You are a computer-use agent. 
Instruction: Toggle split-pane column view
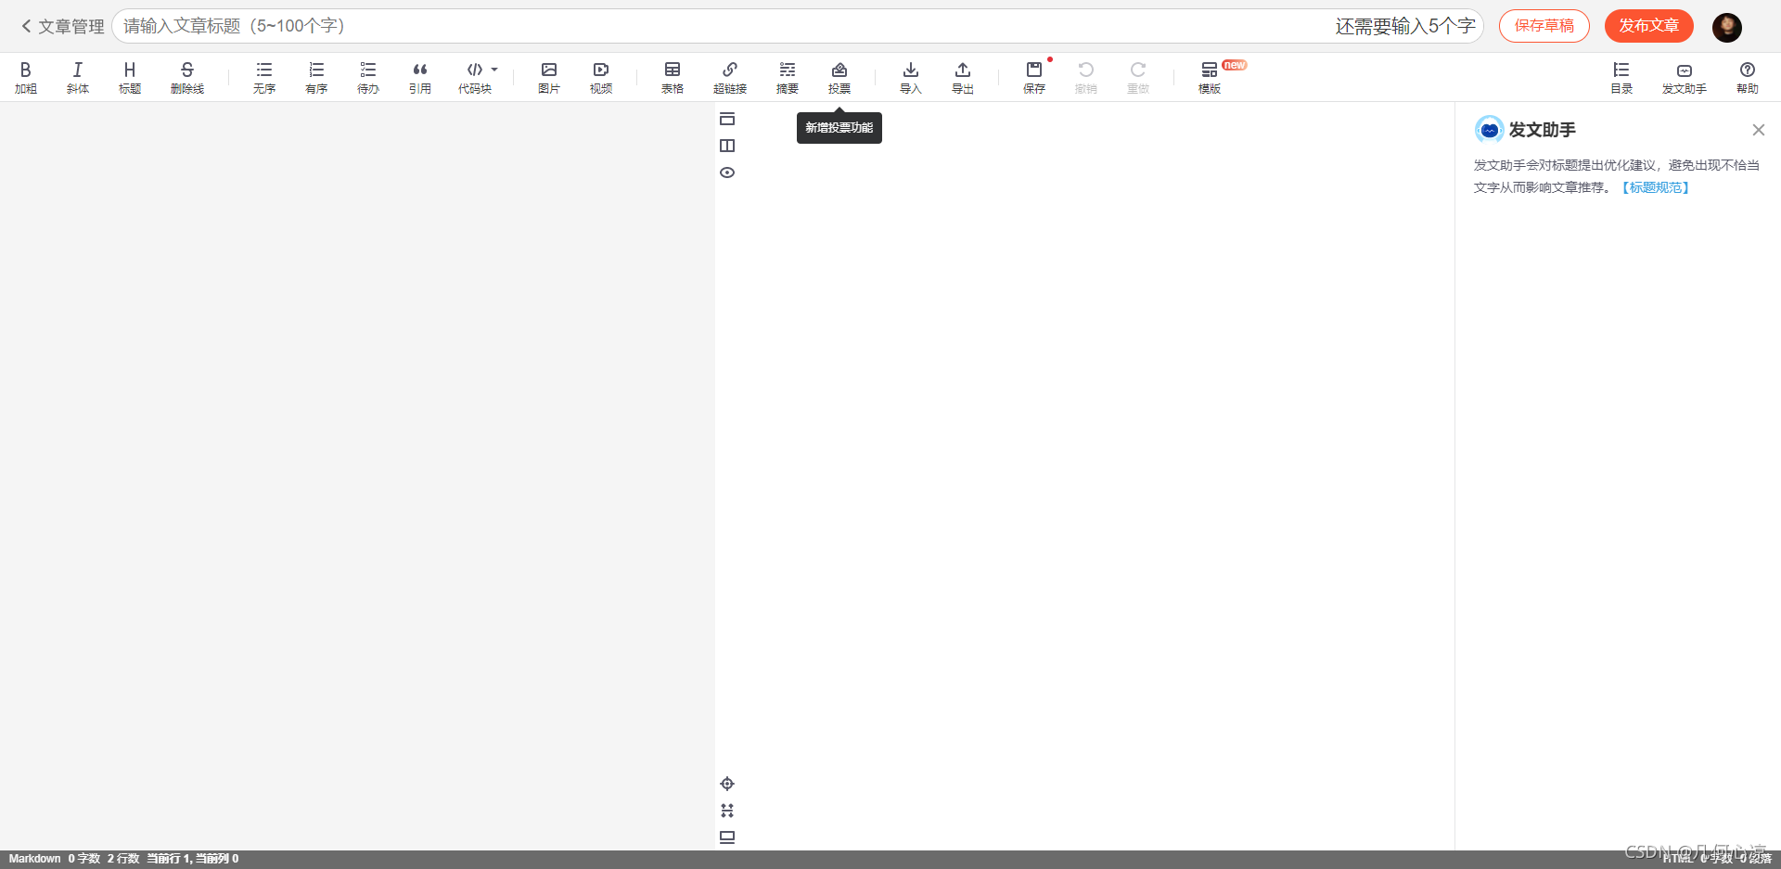point(727,146)
